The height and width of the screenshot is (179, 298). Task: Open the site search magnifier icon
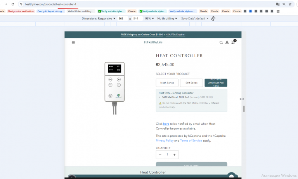[x=221, y=42]
